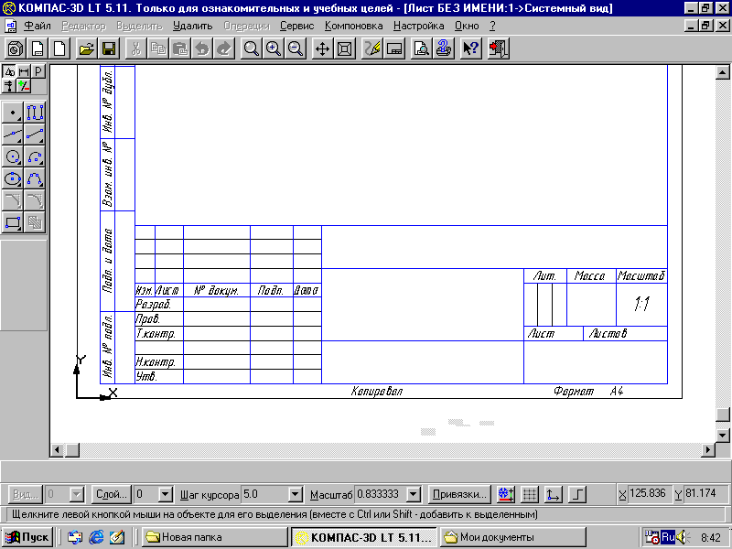Open the cursor step dropdown
The height and width of the screenshot is (549, 732).
pos(295,494)
